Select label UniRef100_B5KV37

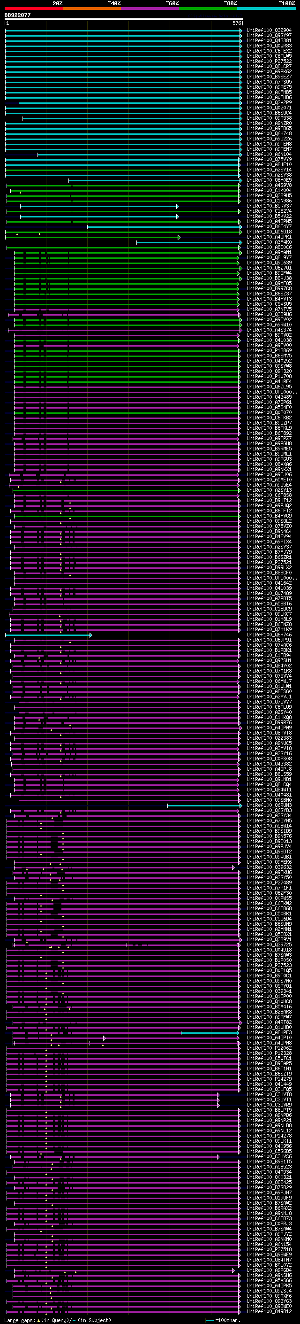pos(269,206)
